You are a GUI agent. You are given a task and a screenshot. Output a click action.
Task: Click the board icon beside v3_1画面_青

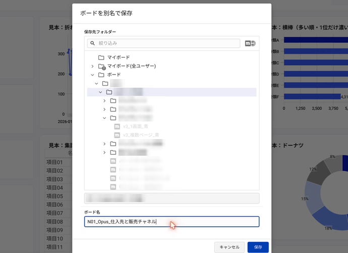(117, 126)
